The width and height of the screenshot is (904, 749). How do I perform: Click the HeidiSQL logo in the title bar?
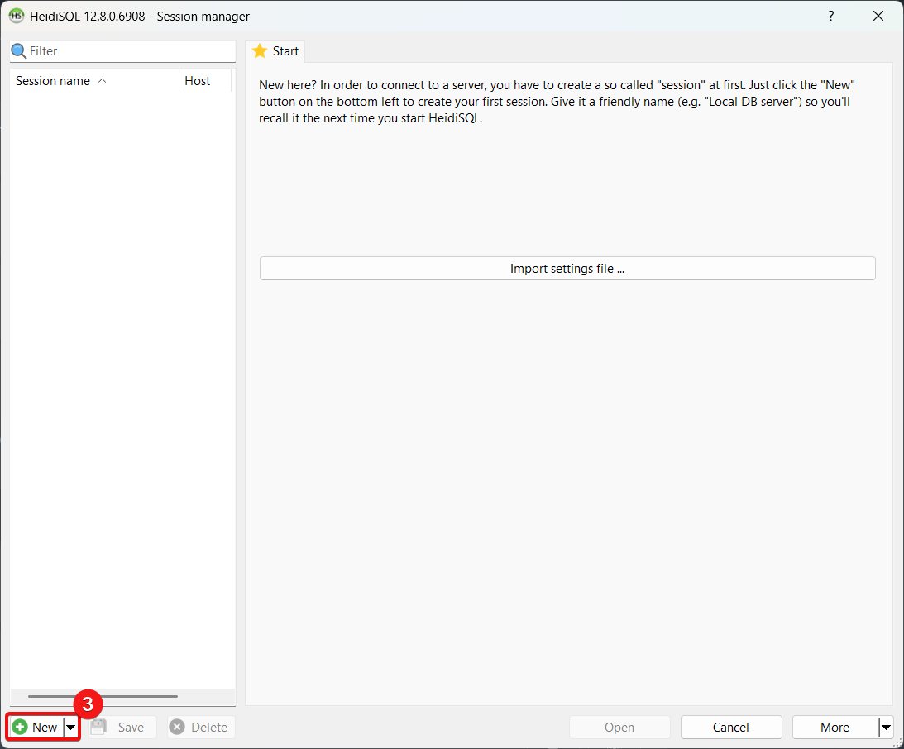click(16, 15)
